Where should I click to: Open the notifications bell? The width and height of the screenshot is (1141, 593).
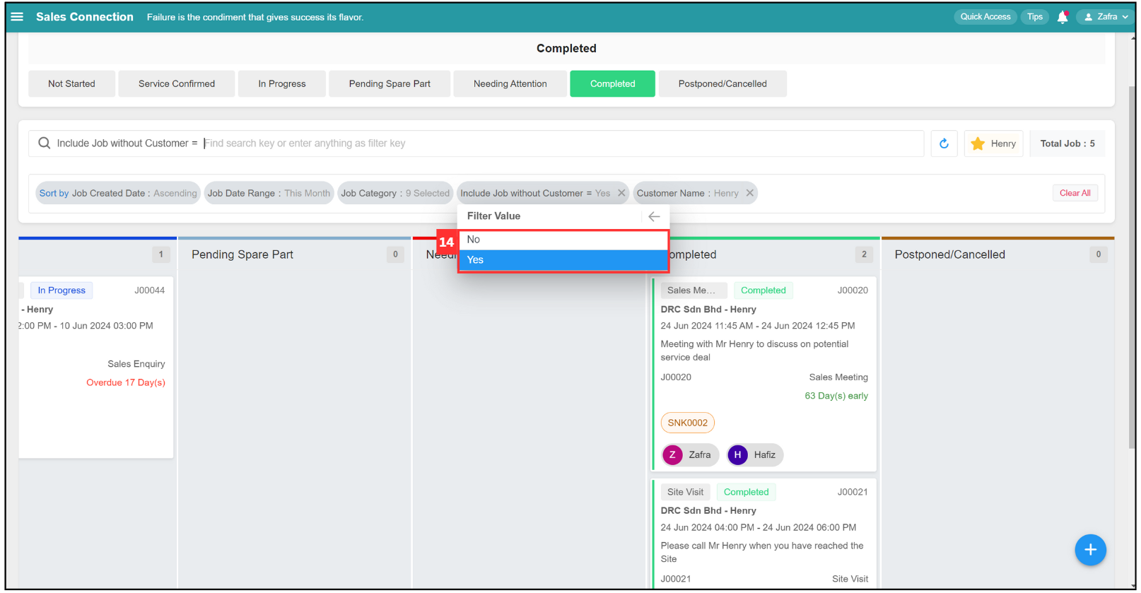tap(1062, 17)
